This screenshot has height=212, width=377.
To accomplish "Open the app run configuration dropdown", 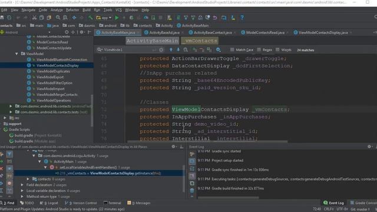I will 104,18.
